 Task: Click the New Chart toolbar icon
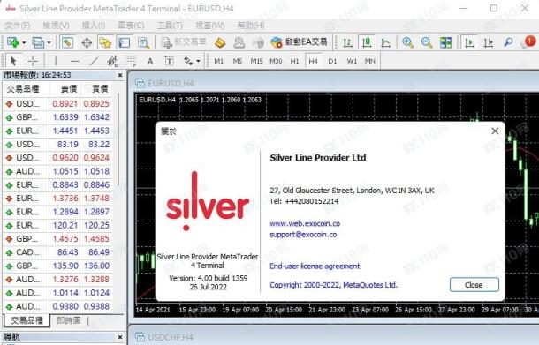[12, 42]
